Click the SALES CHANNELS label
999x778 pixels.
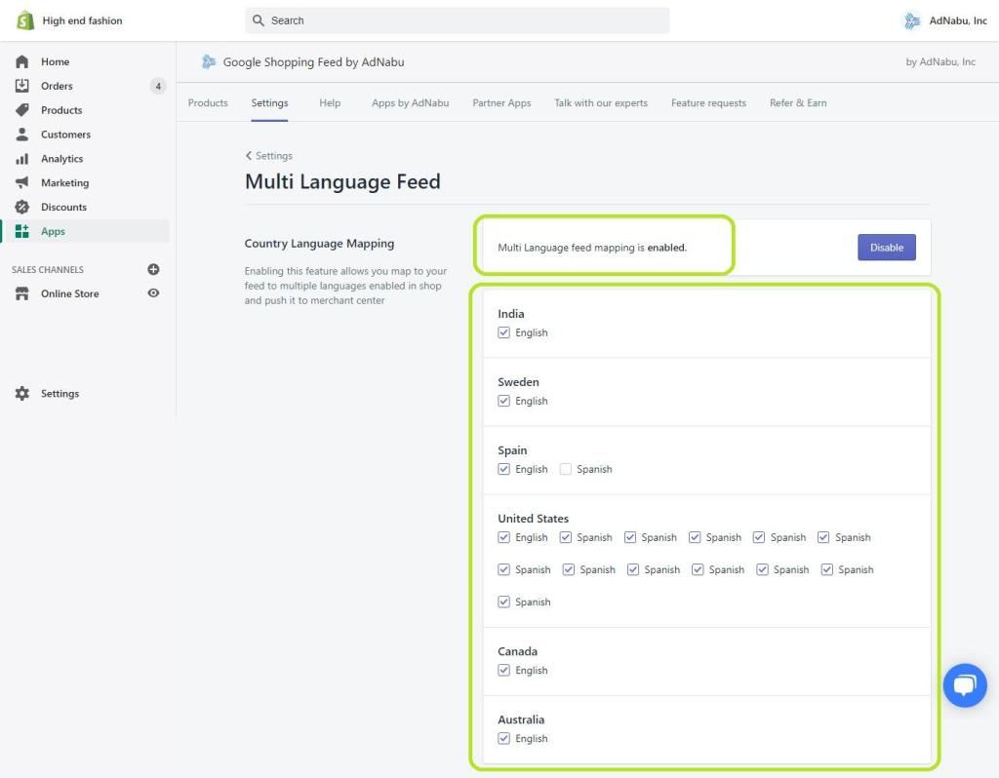(48, 269)
